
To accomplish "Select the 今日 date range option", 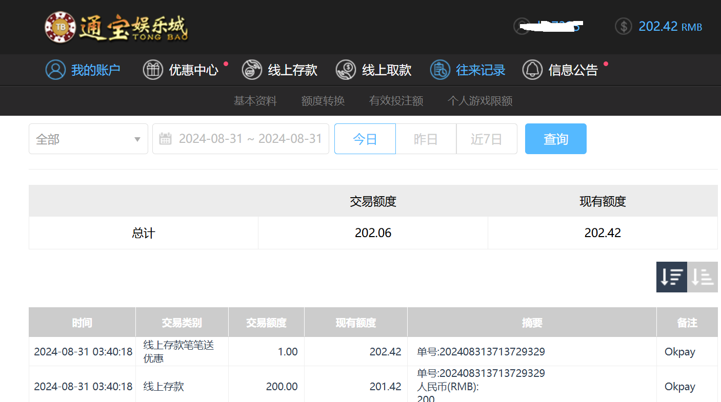I will coord(365,139).
